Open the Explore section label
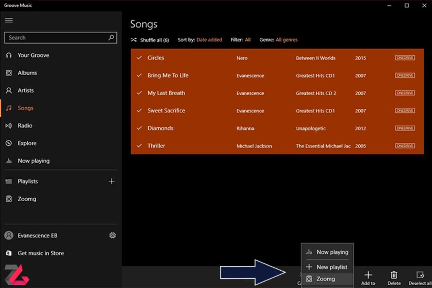 (x=27, y=143)
